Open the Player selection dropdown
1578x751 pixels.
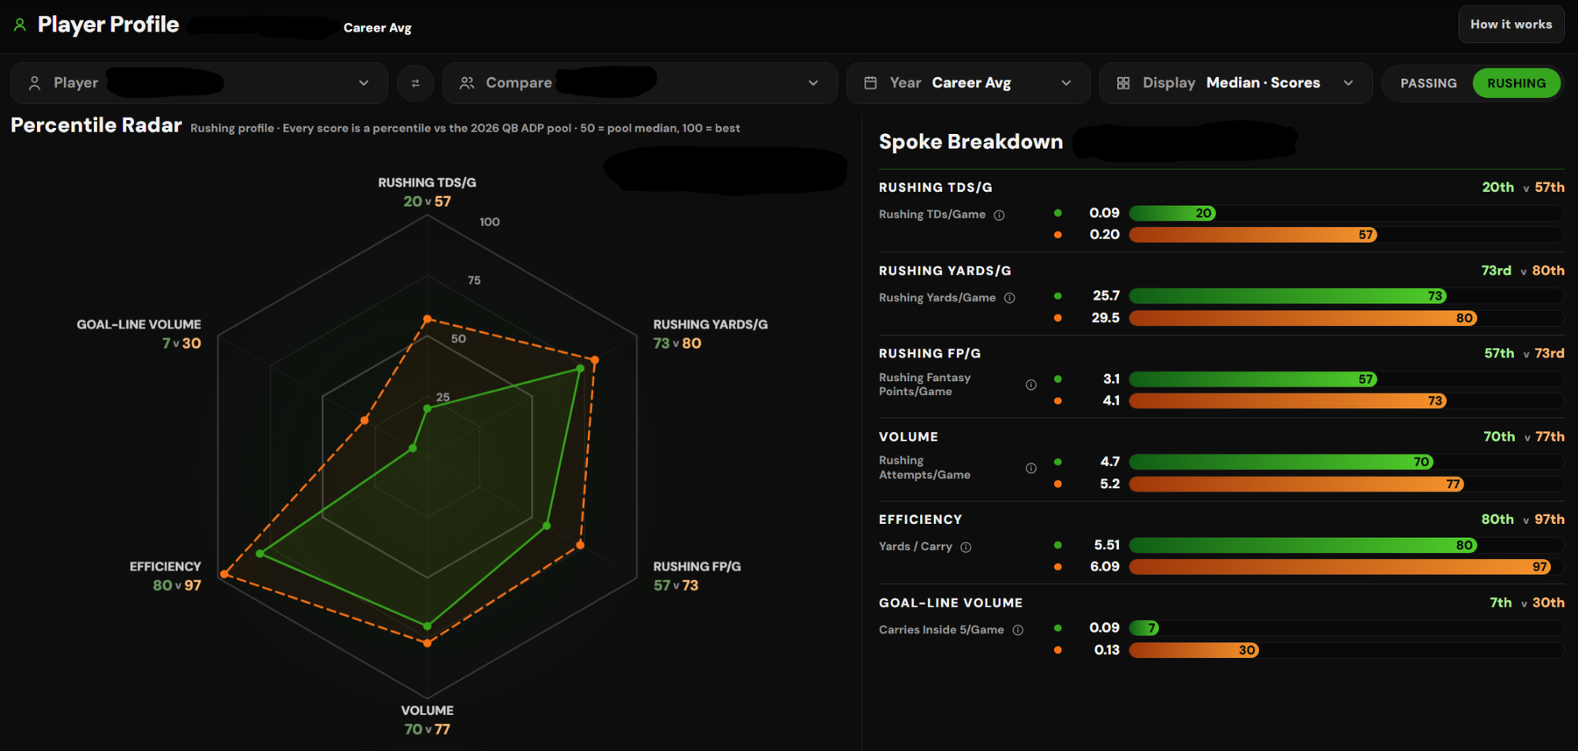199,83
